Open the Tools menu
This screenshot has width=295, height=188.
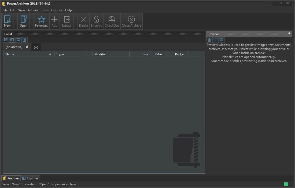45,10
